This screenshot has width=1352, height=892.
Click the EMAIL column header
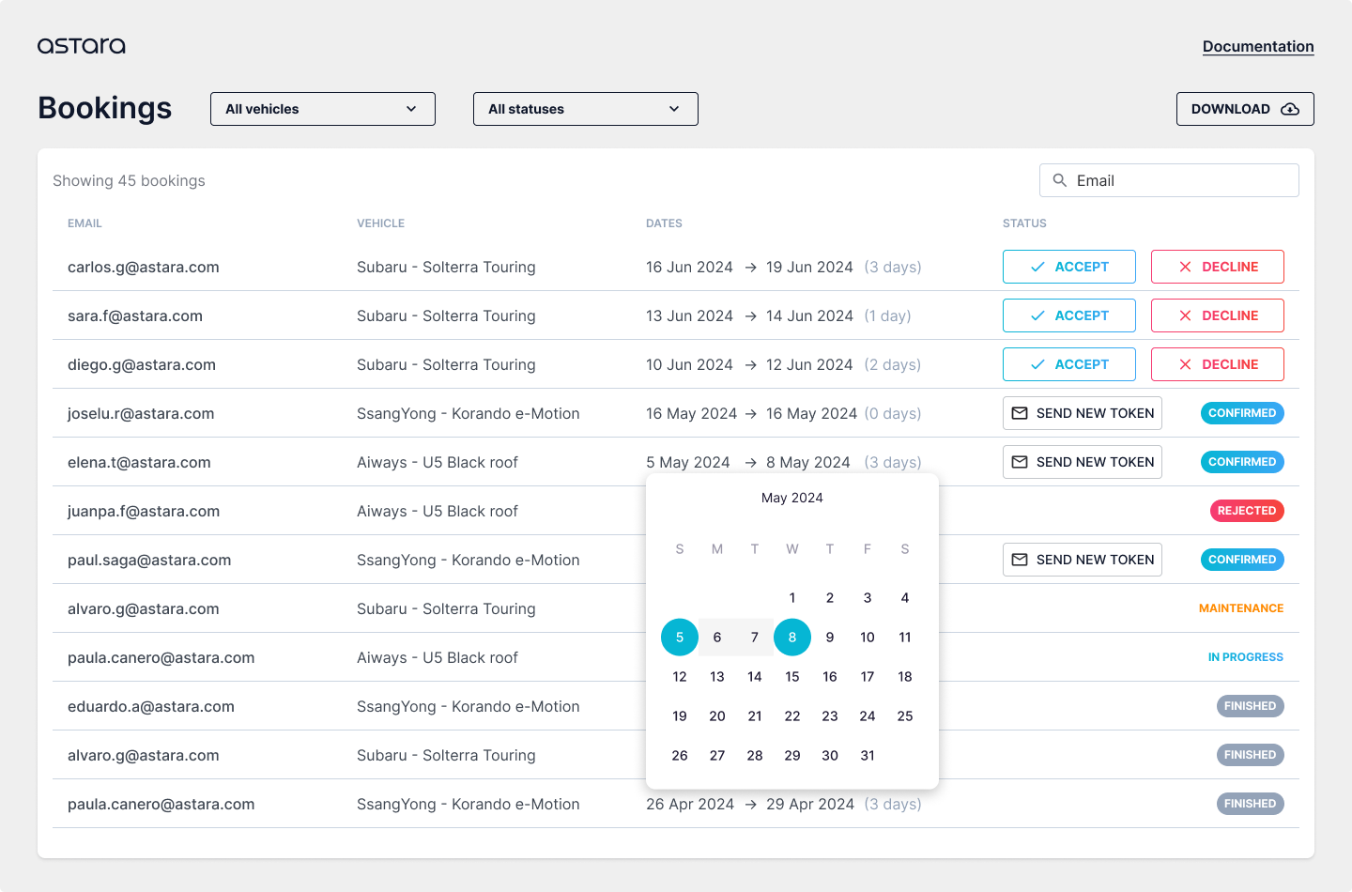(84, 223)
